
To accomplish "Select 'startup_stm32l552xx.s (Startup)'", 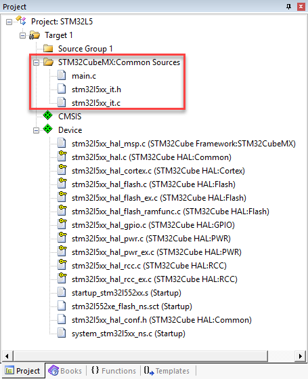I will point(126,293).
